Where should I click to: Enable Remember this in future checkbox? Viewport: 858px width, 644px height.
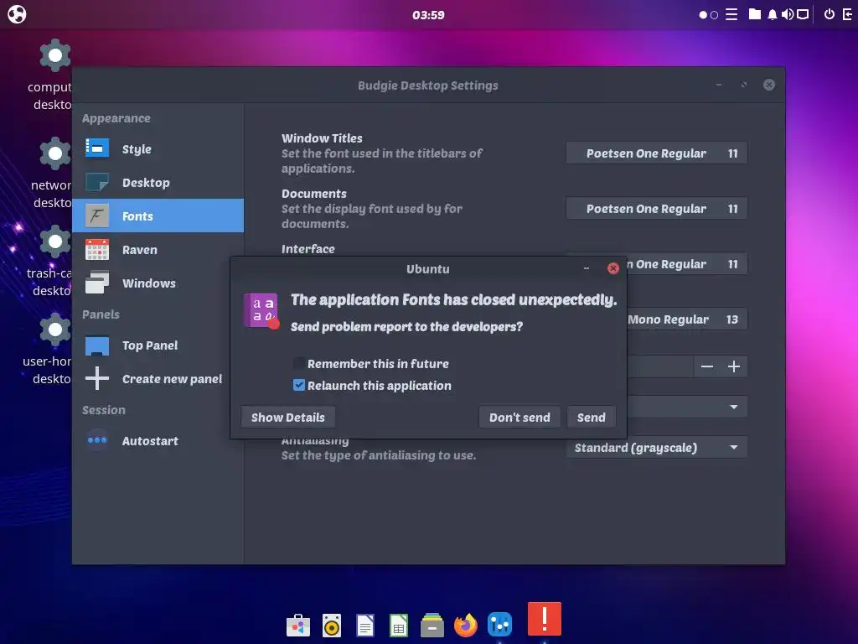pyautogui.click(x=299, y=364)
